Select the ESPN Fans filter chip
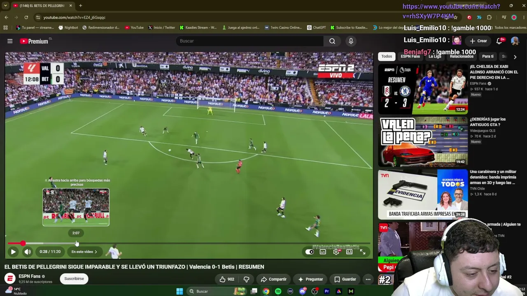Viewport: 527px width, 296px height. 410,56
